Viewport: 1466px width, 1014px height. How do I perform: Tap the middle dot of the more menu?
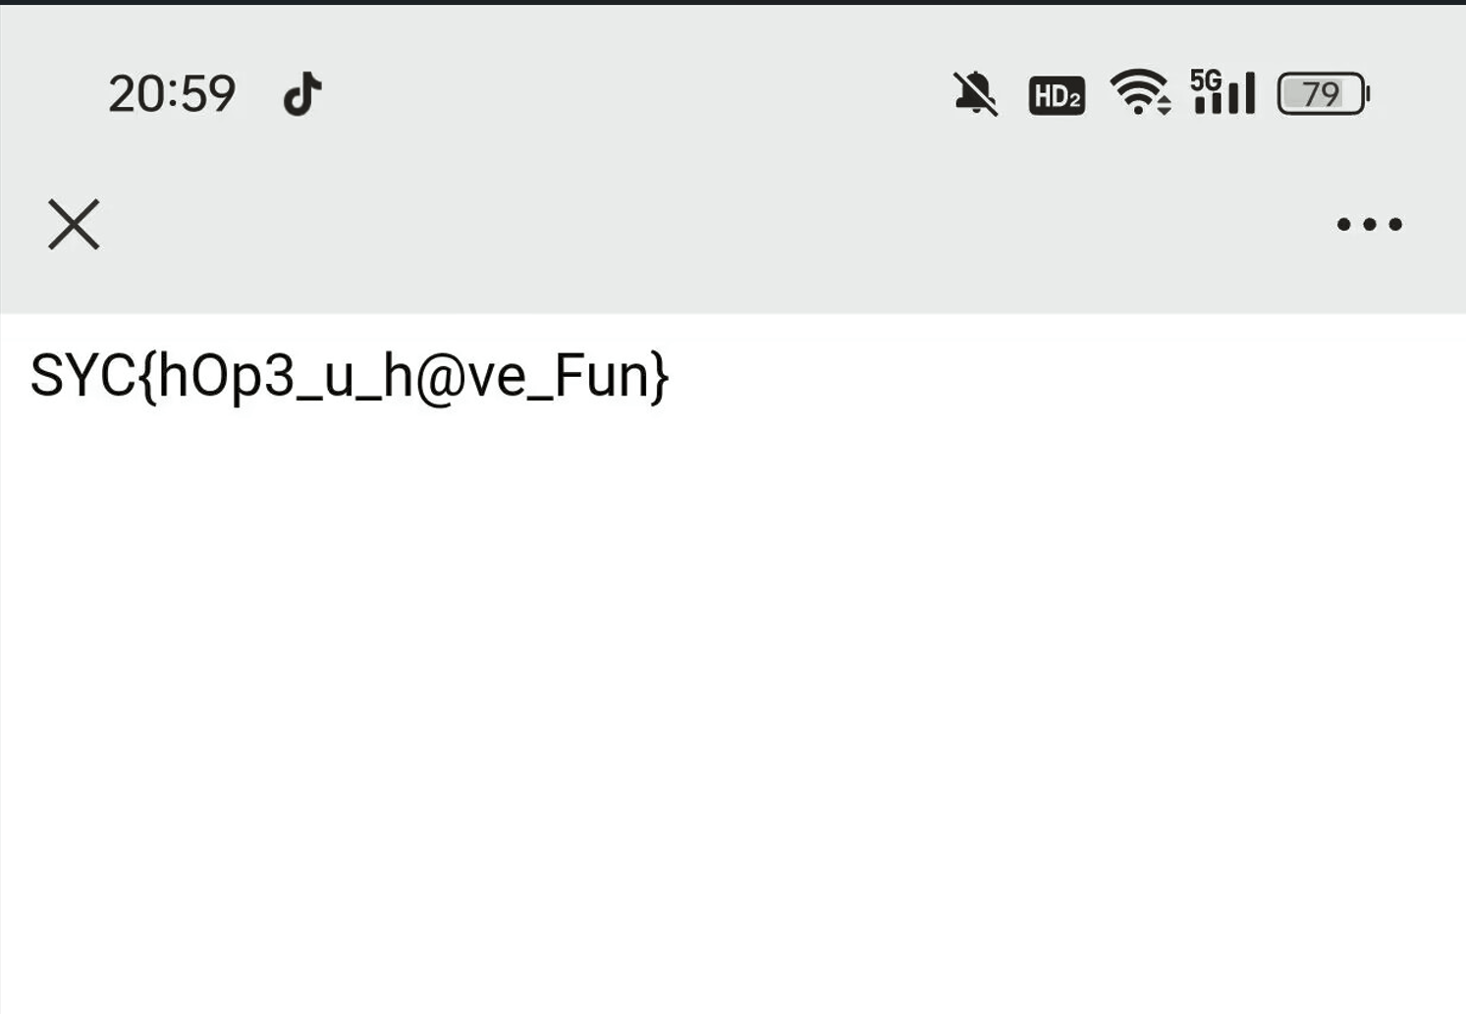tap(1370, 225)
